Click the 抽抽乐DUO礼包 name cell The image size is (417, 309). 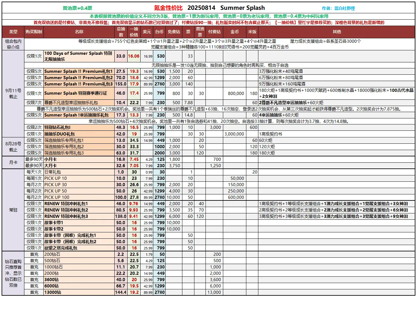tap(60, 134)
